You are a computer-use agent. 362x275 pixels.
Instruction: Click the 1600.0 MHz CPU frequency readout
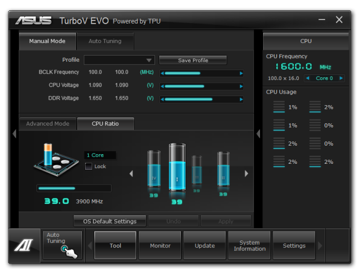(303, 66)
